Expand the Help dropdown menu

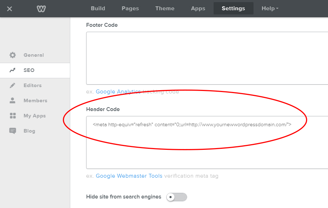click(269, 8)
